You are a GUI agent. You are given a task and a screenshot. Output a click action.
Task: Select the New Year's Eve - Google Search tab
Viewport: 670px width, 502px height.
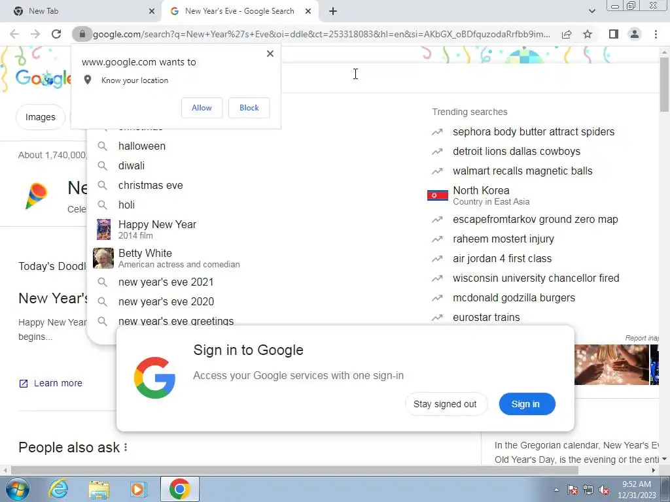(239, 11)
